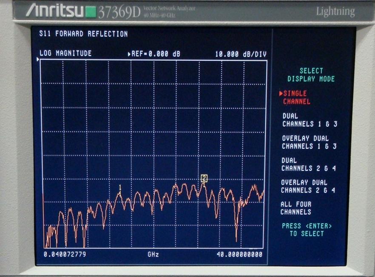Viewport: 375px width, 277px height.
Task: Click S11 FORWARD REFLECTION title
Action: (83, 34)
